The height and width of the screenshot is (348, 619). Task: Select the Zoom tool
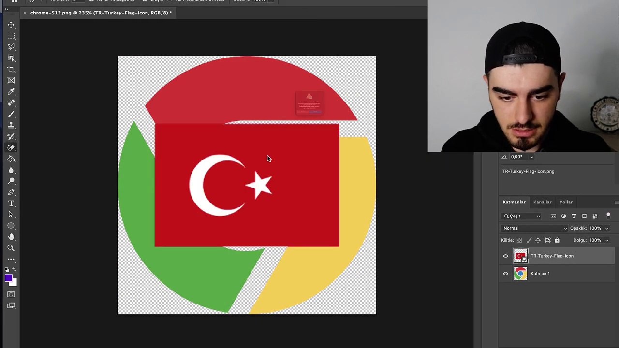[11, 248]
